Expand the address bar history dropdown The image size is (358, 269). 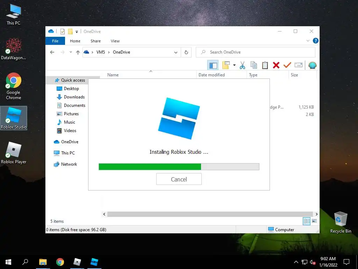[x=176, y=53]
